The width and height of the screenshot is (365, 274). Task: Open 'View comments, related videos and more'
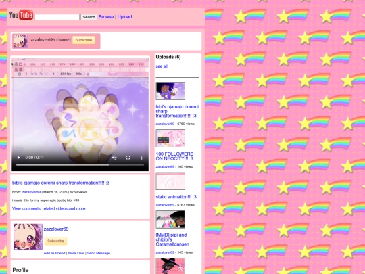(49, 208)
